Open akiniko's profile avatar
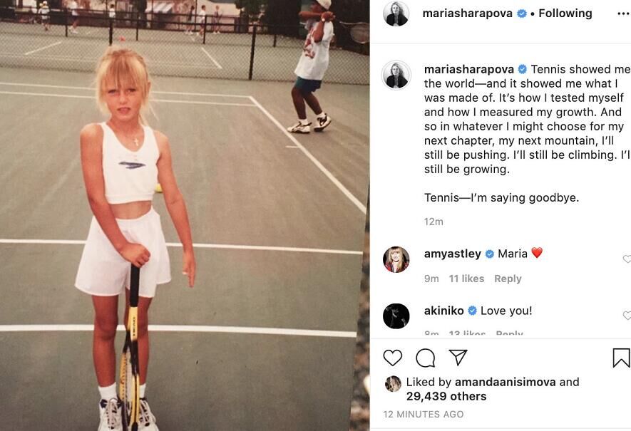631x431 pixels. point(396,316)
